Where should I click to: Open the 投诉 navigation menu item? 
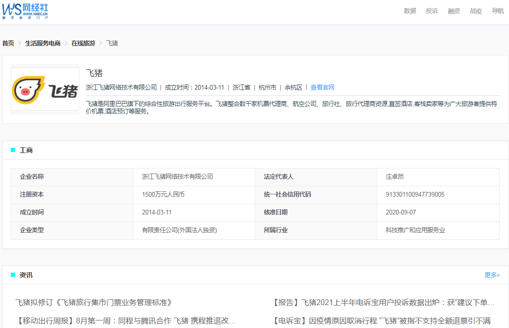(x=432, y=11)
